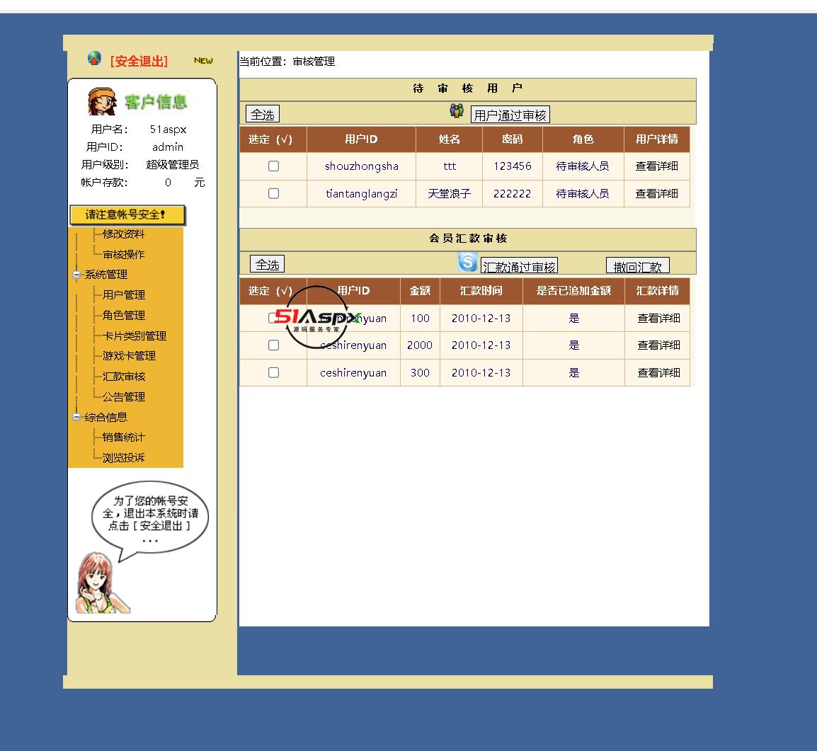Collapse the 综合信息 tree node
The image size is (817, 751).
(76, 417)
